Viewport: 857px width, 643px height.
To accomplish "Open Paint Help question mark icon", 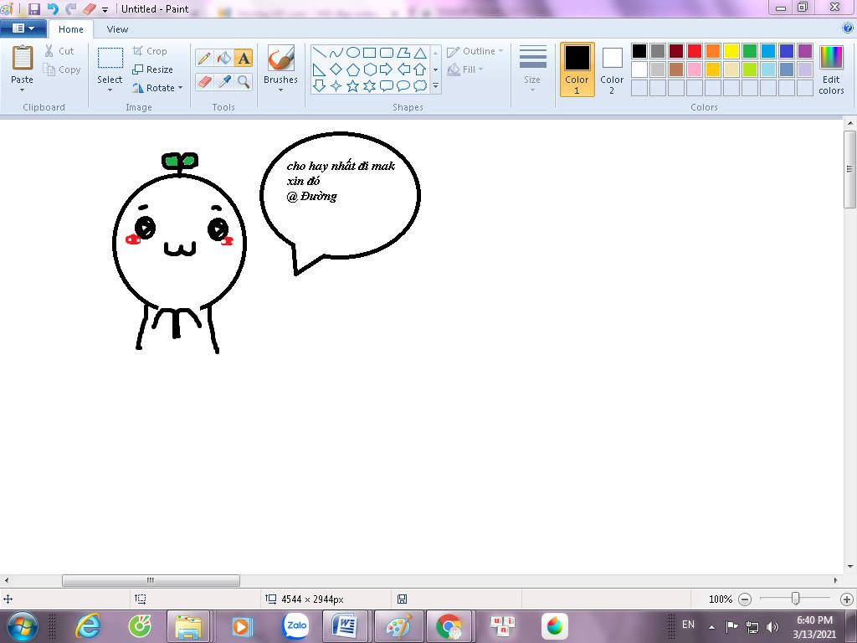I will (x=848, y=28).
